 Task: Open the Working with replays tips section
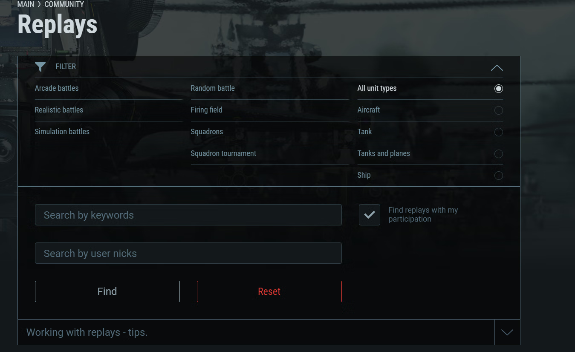coord(87,332)
